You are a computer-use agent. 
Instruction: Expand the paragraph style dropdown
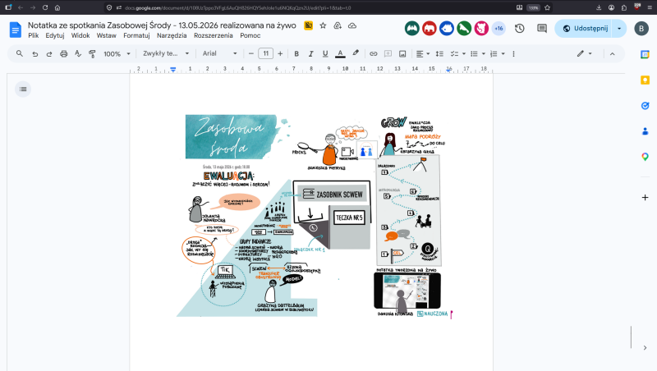(x=166, y=53)
